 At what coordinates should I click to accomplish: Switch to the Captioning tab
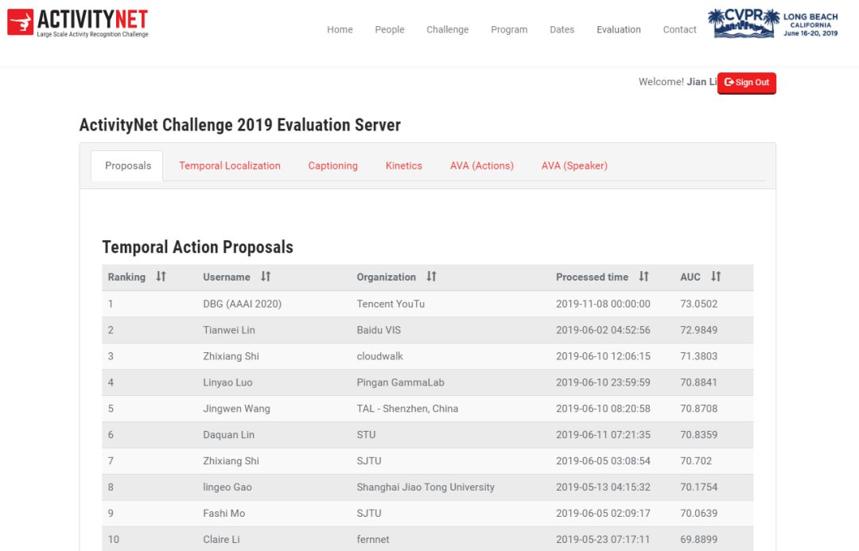point(332,166)
